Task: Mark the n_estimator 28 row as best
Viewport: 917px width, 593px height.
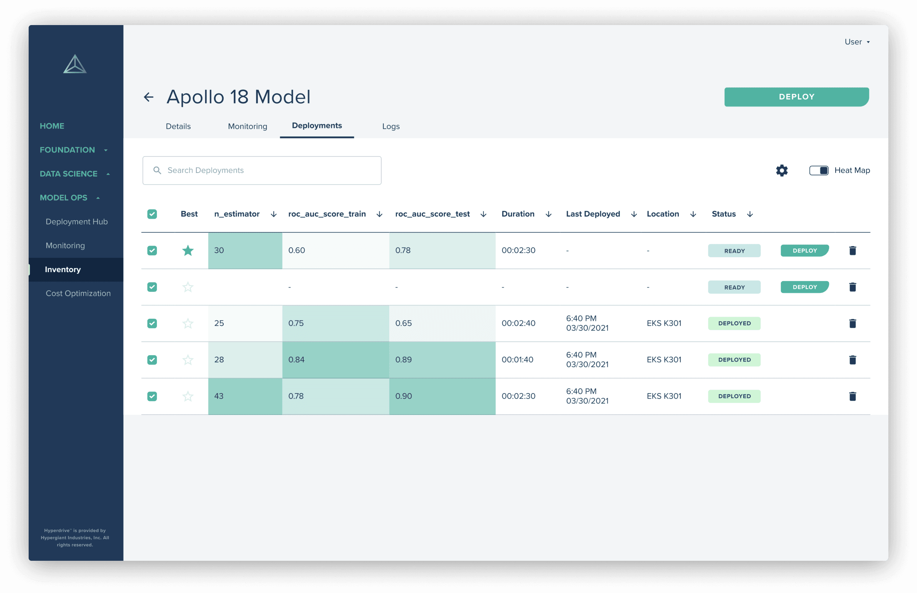Action: click(x=188, y=360)
